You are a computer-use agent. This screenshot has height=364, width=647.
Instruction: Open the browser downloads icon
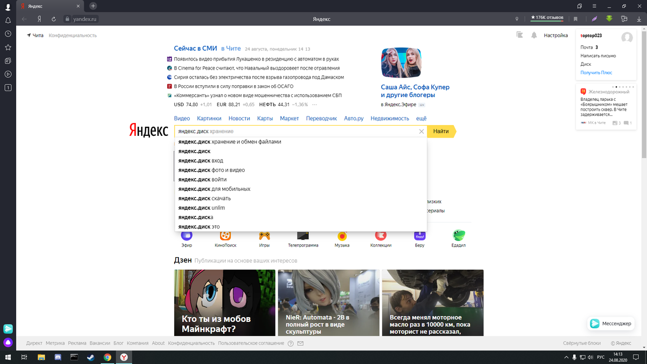[x=639, y=19]
